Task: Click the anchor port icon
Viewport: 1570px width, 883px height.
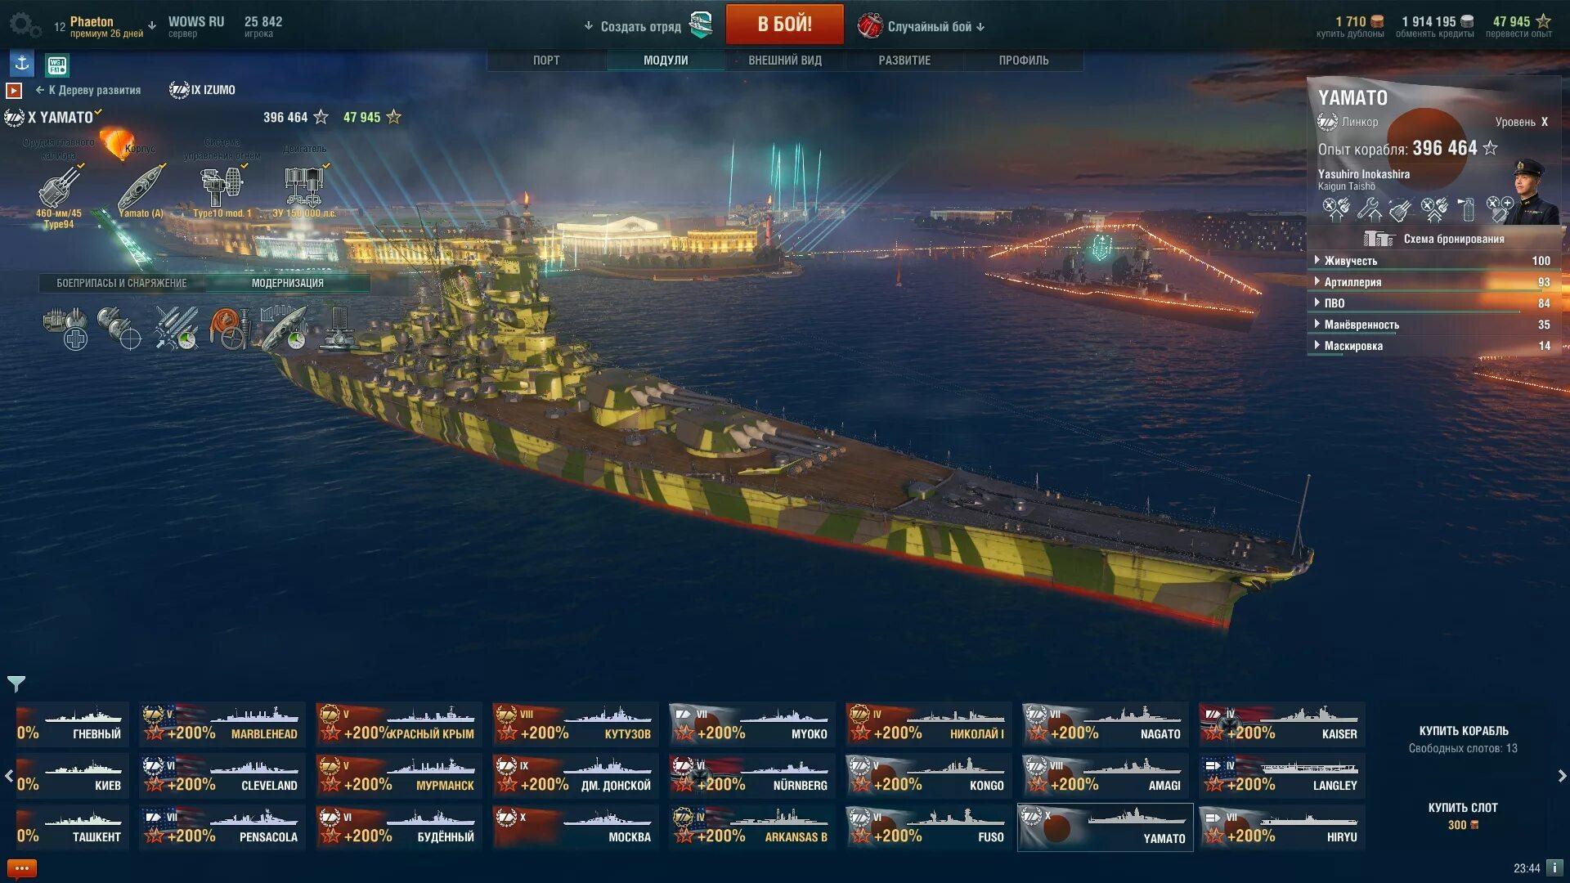Action: (22, 63)
